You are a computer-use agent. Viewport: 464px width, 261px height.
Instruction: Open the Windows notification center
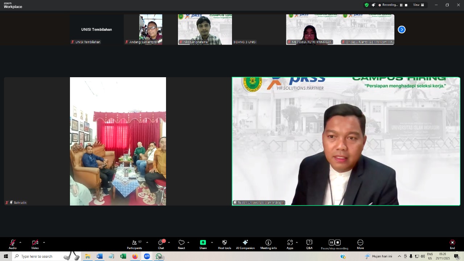point(457,256)
